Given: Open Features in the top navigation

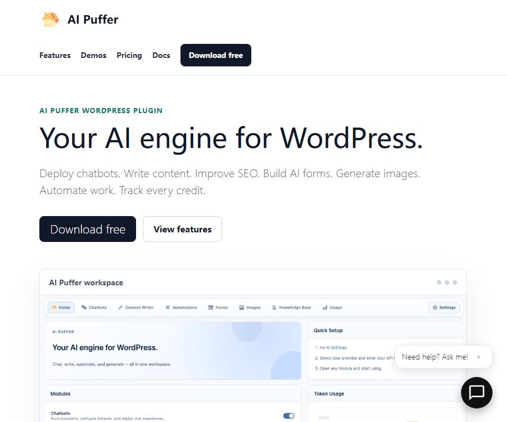Looking at the screenshot, I should coord(55,55).
